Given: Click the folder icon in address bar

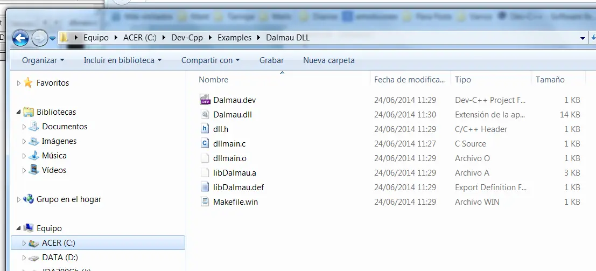Looking at the screenshot, I should pyautogui.click(x=64, y=38).
